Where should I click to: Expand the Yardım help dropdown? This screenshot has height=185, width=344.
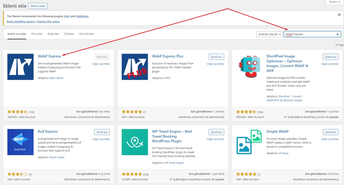[x=334, y=2]
